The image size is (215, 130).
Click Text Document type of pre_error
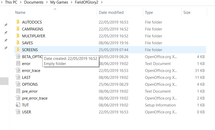(158, 91)
